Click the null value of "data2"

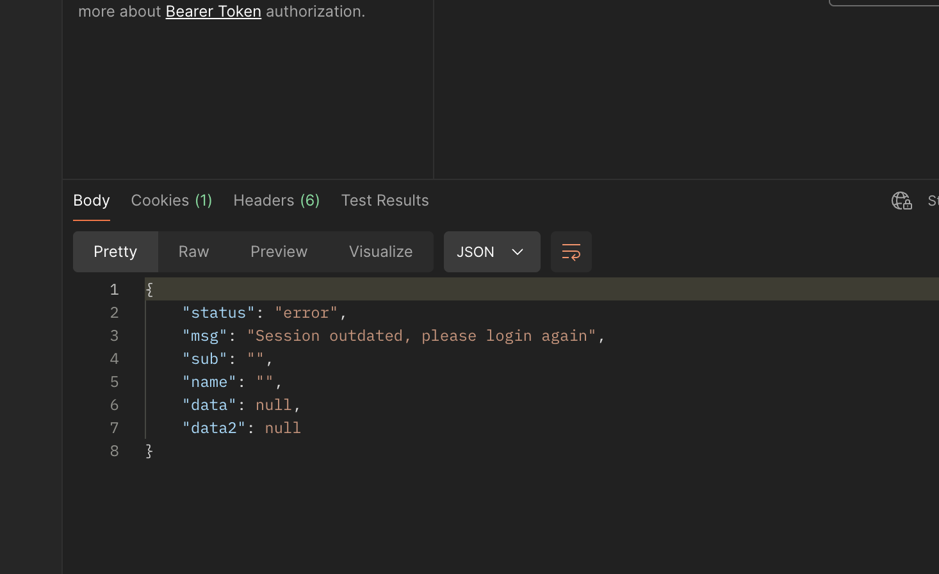pyautogui.click(x=283, y=428)
